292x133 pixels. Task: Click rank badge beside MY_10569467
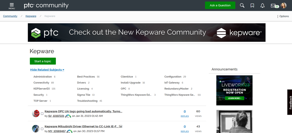[70, 131]
